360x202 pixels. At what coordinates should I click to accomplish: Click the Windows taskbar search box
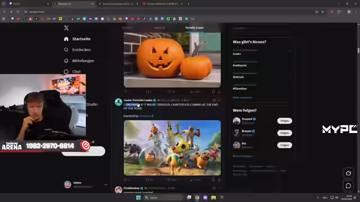click(x=163, y=198)
